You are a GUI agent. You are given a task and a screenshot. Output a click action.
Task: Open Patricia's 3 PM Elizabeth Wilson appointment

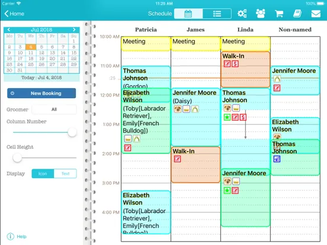click(146, 212)
